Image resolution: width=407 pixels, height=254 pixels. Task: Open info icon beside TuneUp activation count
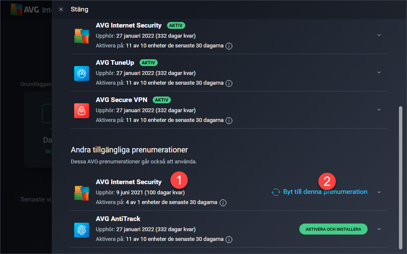(229, 83)
